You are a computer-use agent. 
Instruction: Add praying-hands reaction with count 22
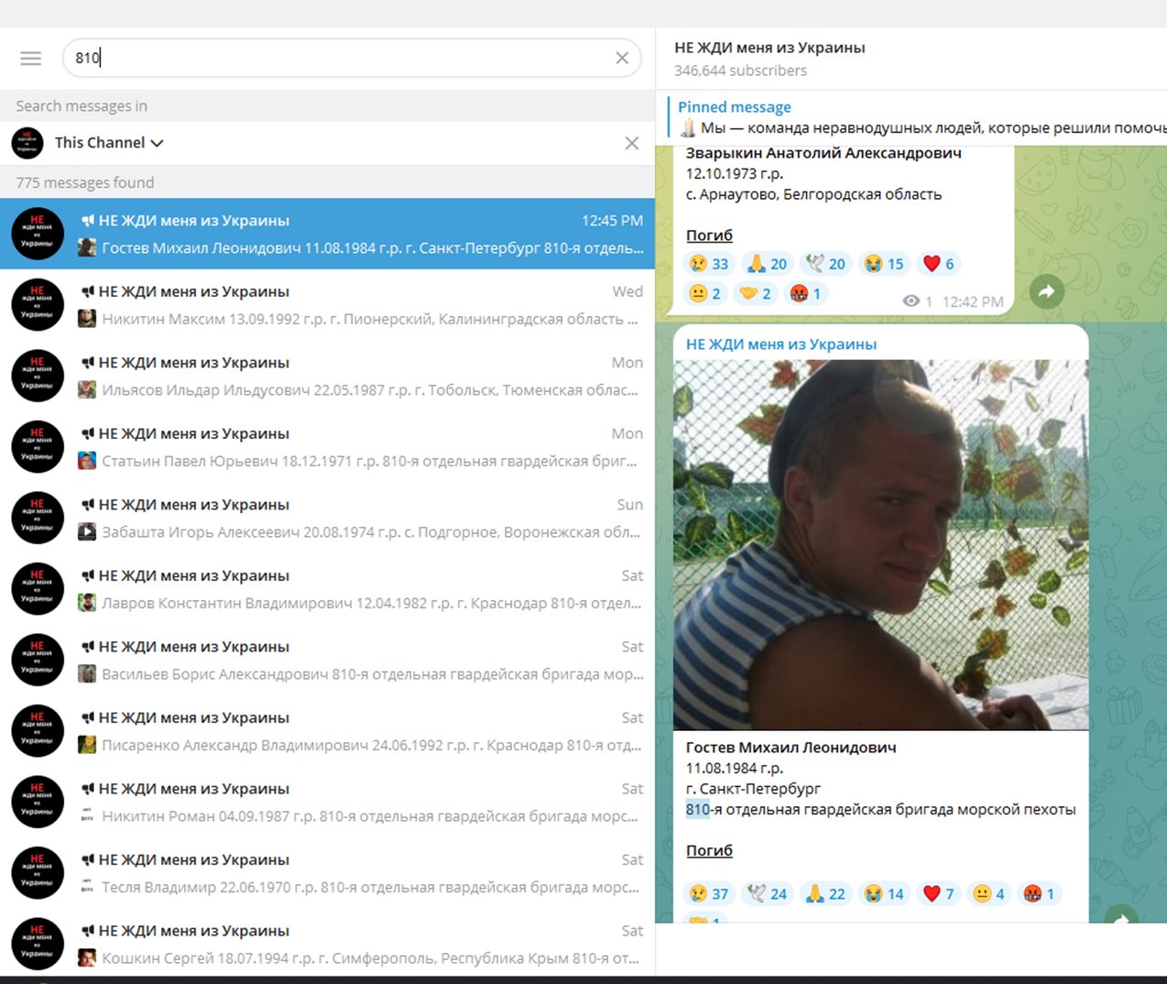(826, 893)
